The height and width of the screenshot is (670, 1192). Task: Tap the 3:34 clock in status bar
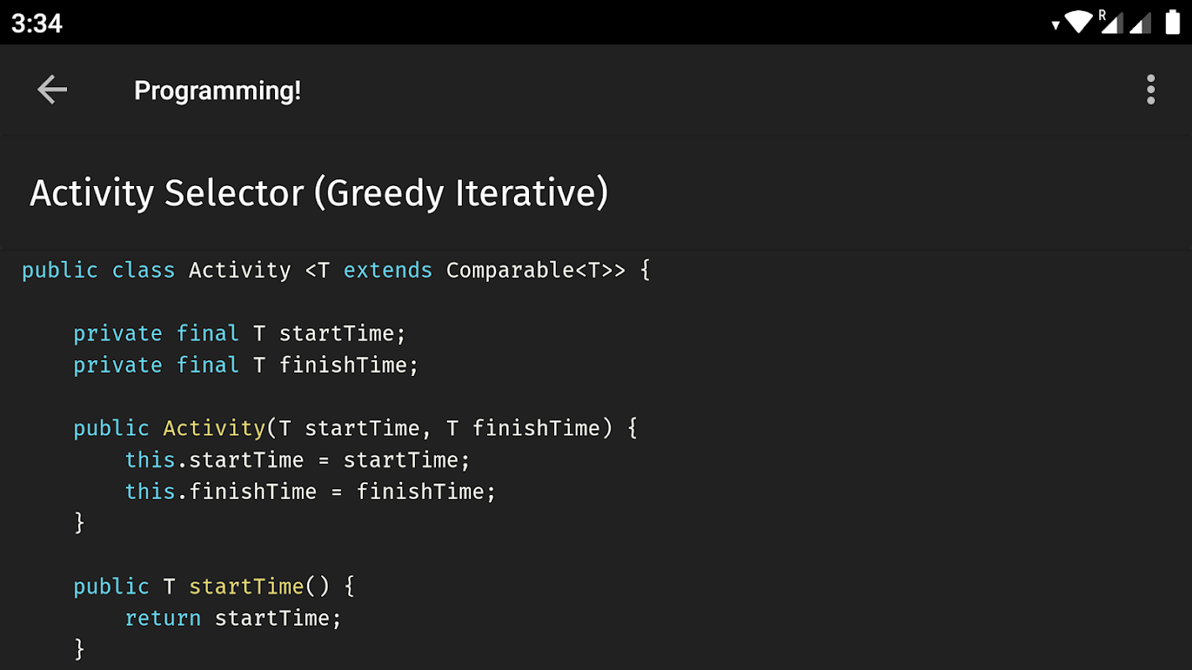37,23
